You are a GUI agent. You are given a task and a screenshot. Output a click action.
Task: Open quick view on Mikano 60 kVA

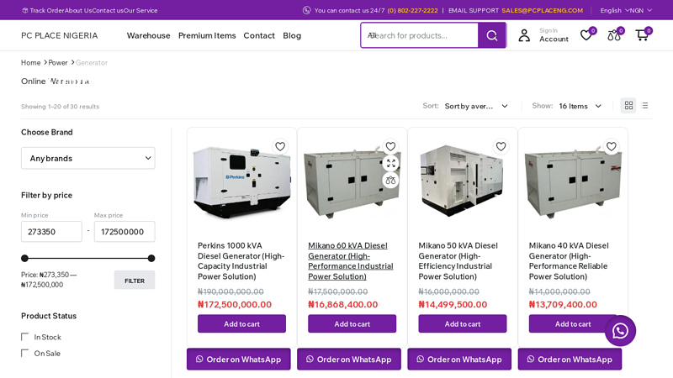pos(390,163)
